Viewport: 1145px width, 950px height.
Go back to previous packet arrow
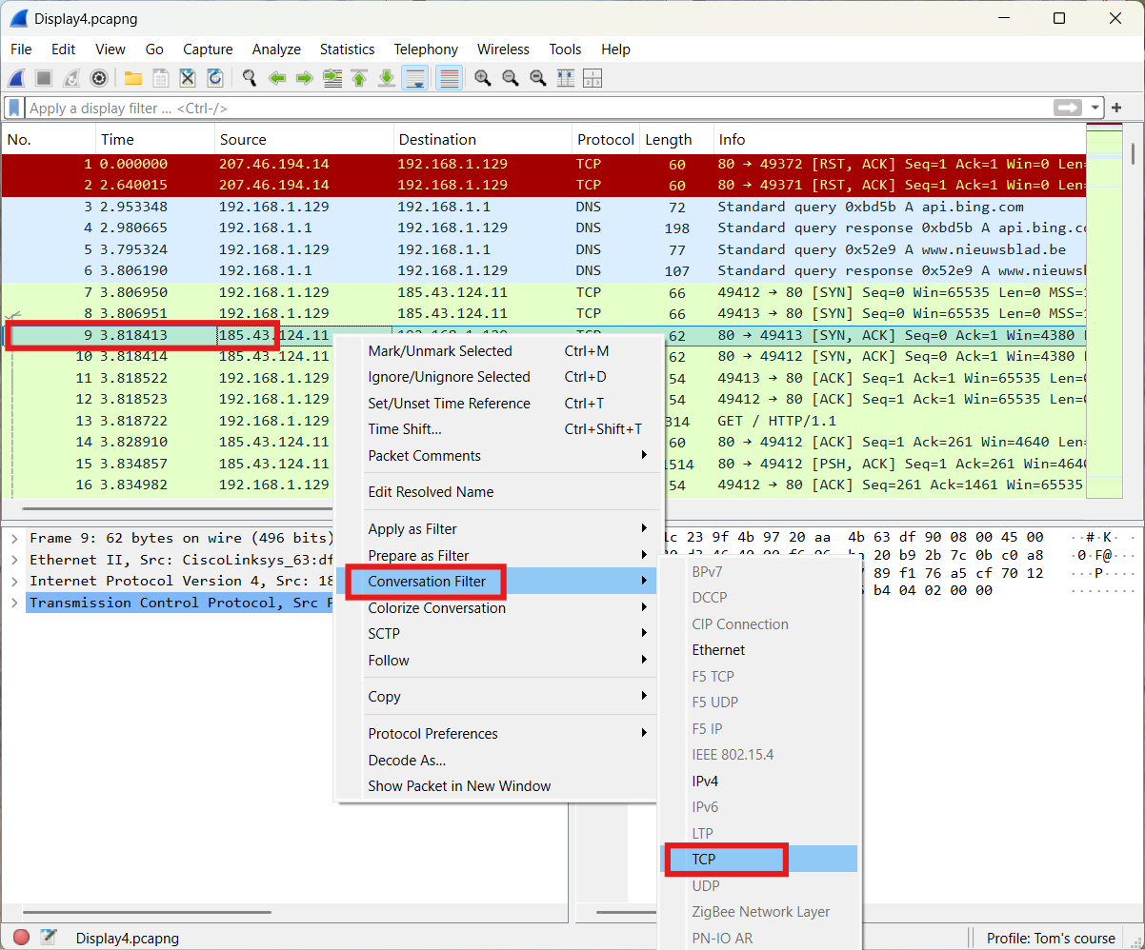click(x=277, y=78)
